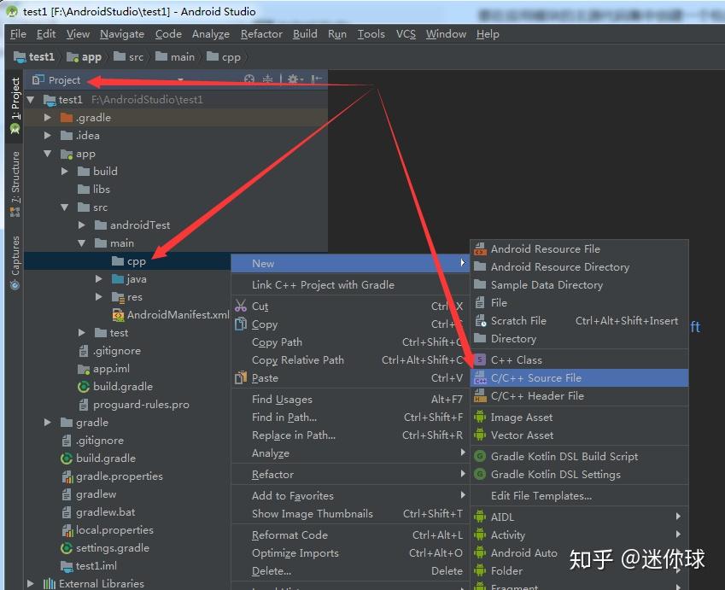Click the cpp breadcrumb in navigation bar
Screen dimensions: 725x590
pos(224,57)
